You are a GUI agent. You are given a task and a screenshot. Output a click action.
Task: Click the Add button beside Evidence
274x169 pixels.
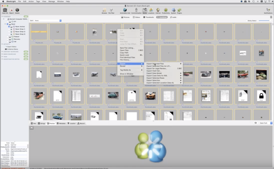pyautogui.click(x=26, y=17)
